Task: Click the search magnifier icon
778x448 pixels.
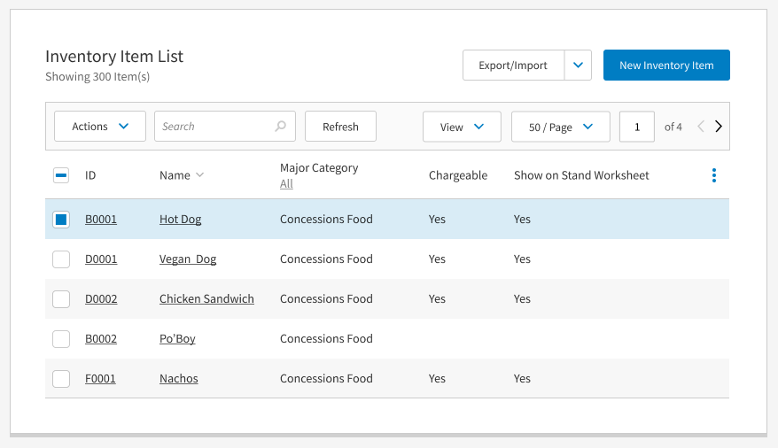Action: pos(281,127)
